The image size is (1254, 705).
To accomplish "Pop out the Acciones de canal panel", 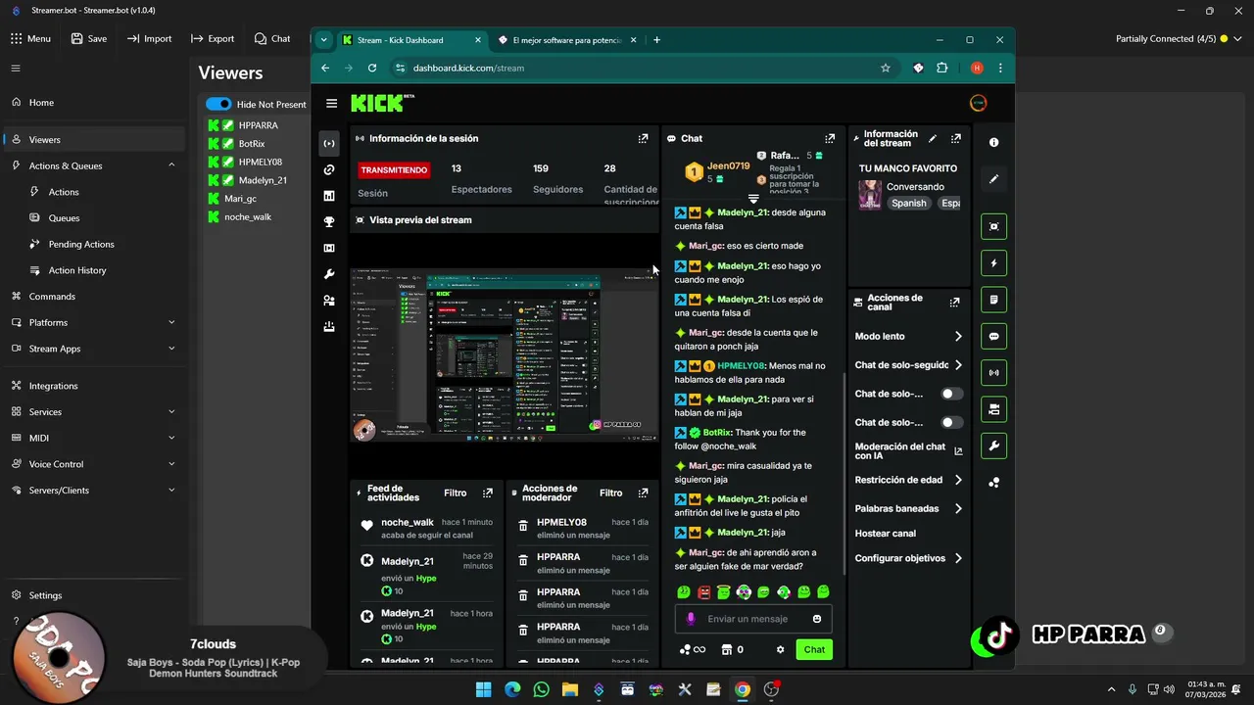I will (x=954, y=303).
